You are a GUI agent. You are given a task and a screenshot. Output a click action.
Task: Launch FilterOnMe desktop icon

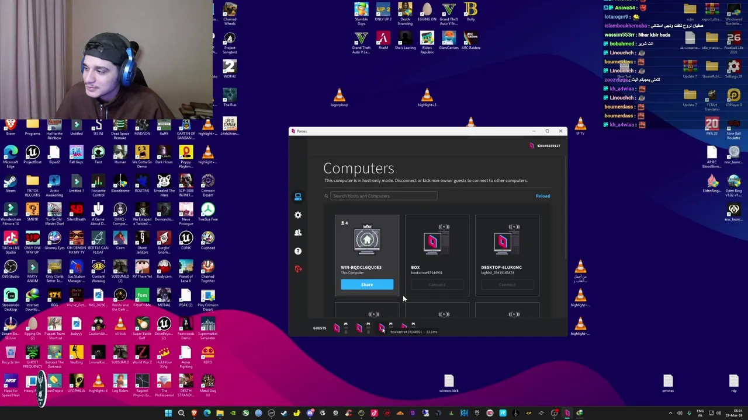pos(142,299)
